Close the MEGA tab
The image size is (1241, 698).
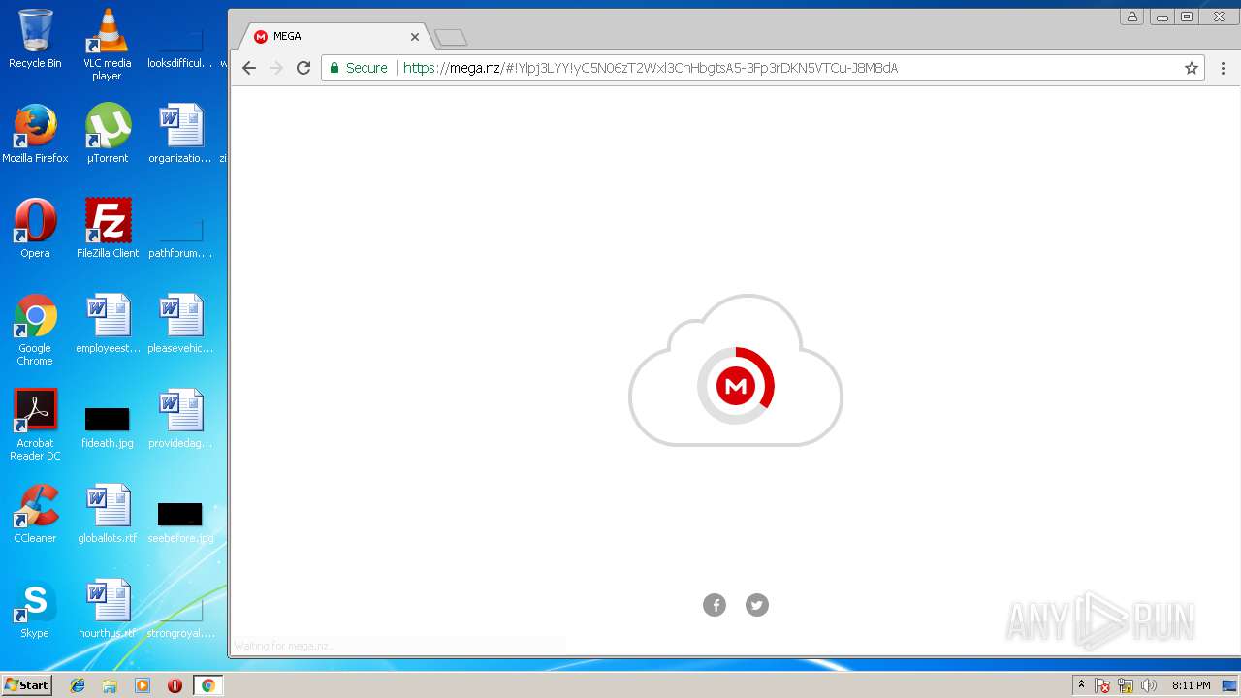pos(415,37)
